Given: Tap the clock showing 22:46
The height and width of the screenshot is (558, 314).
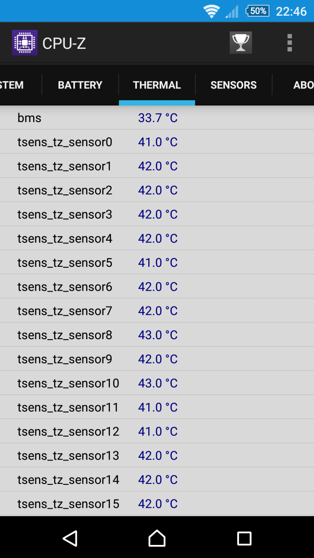Looking at the screenshot, I should pos(291,11).
